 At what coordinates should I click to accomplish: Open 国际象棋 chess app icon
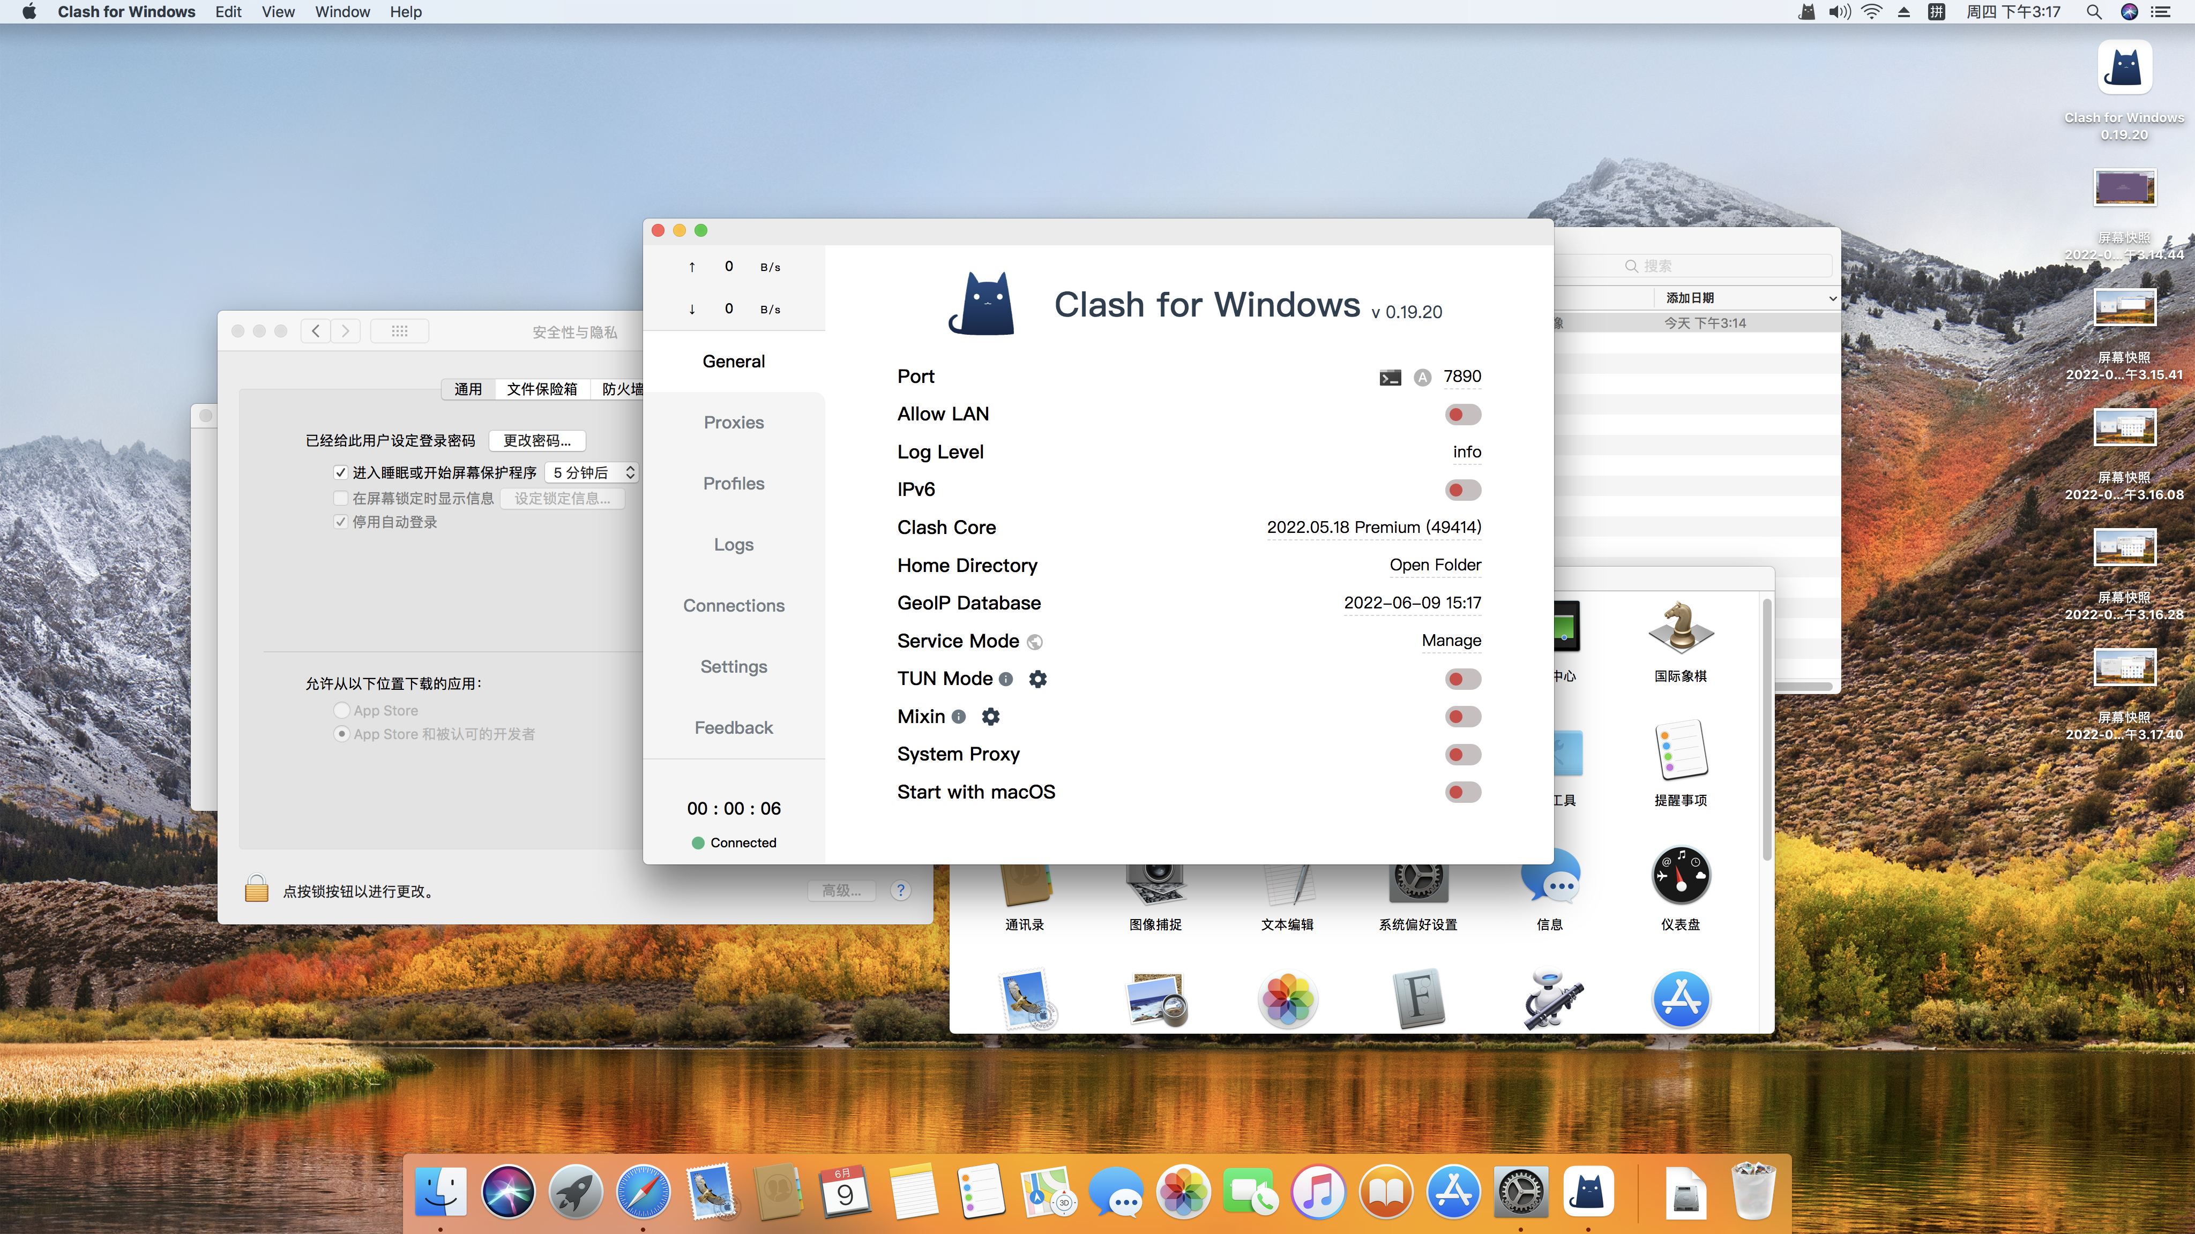point(1681,627)
